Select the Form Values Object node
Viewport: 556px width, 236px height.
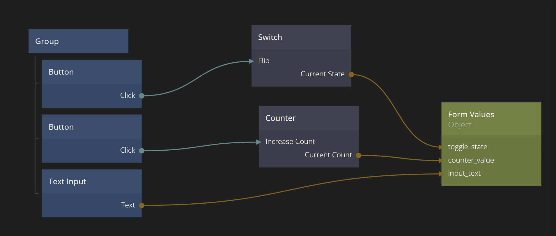(491, 119)
